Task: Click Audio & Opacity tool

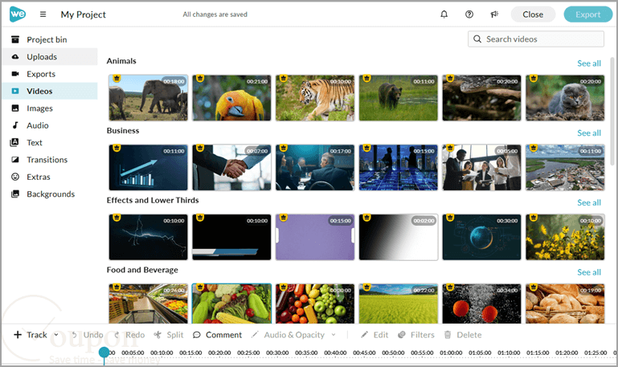Action: click(289, 335)
